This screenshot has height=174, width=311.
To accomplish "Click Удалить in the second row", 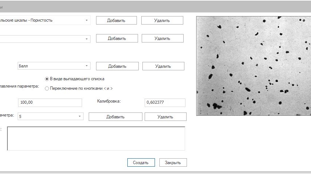I will tap(162, 38).
